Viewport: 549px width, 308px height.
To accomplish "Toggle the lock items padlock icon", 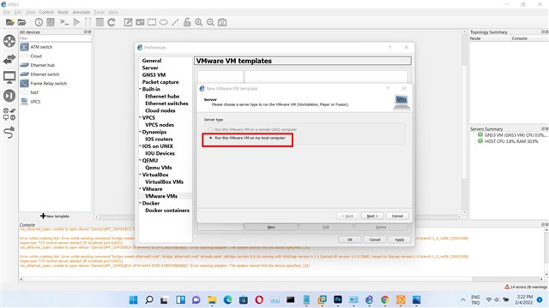I will pos(187,22).
